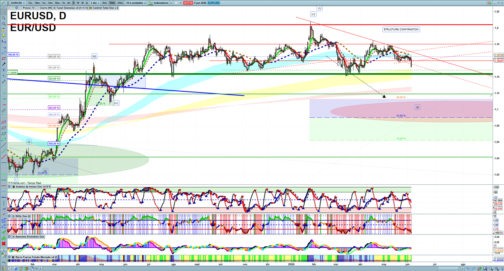The image size is (504, 271).
Task: Select the black arrow drawing tool
Action: click(3, 64)
